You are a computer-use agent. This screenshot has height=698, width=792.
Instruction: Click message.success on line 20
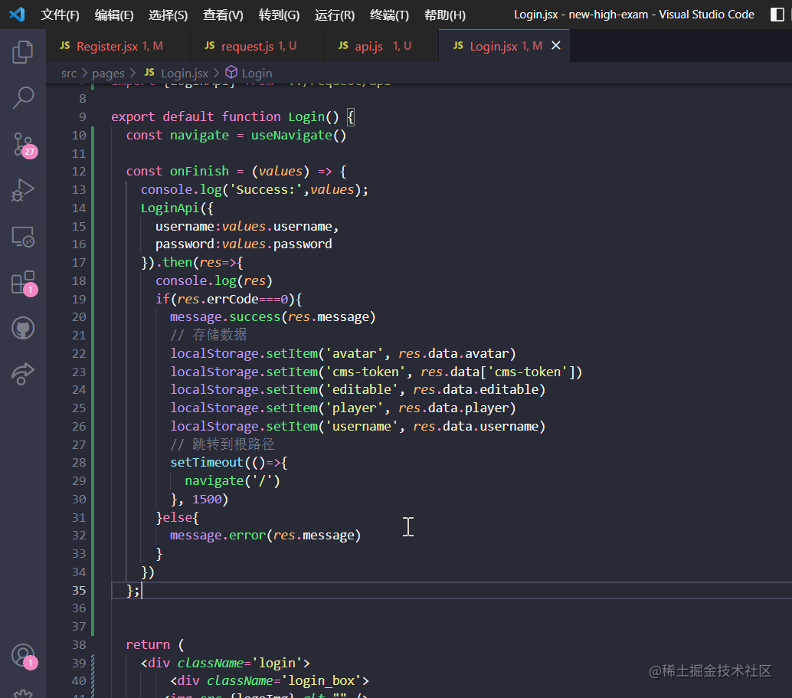click(x=225, y=317)
